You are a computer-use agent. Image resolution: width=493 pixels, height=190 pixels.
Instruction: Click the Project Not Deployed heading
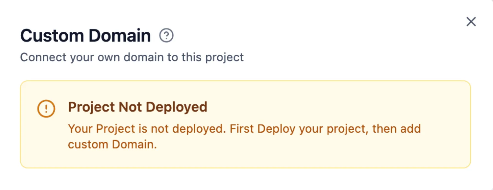[x=138, y=107]
